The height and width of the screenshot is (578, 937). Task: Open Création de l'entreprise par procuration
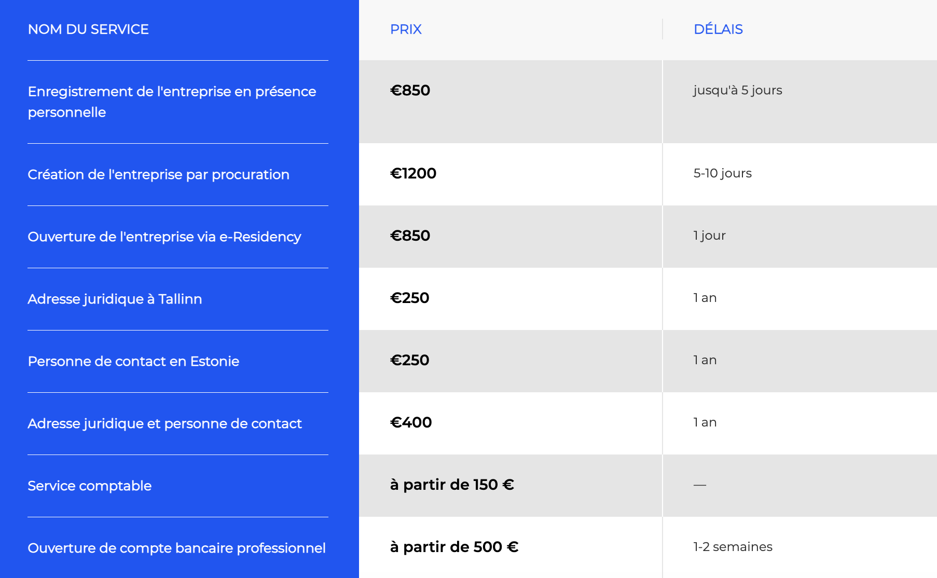coord(158,175)
